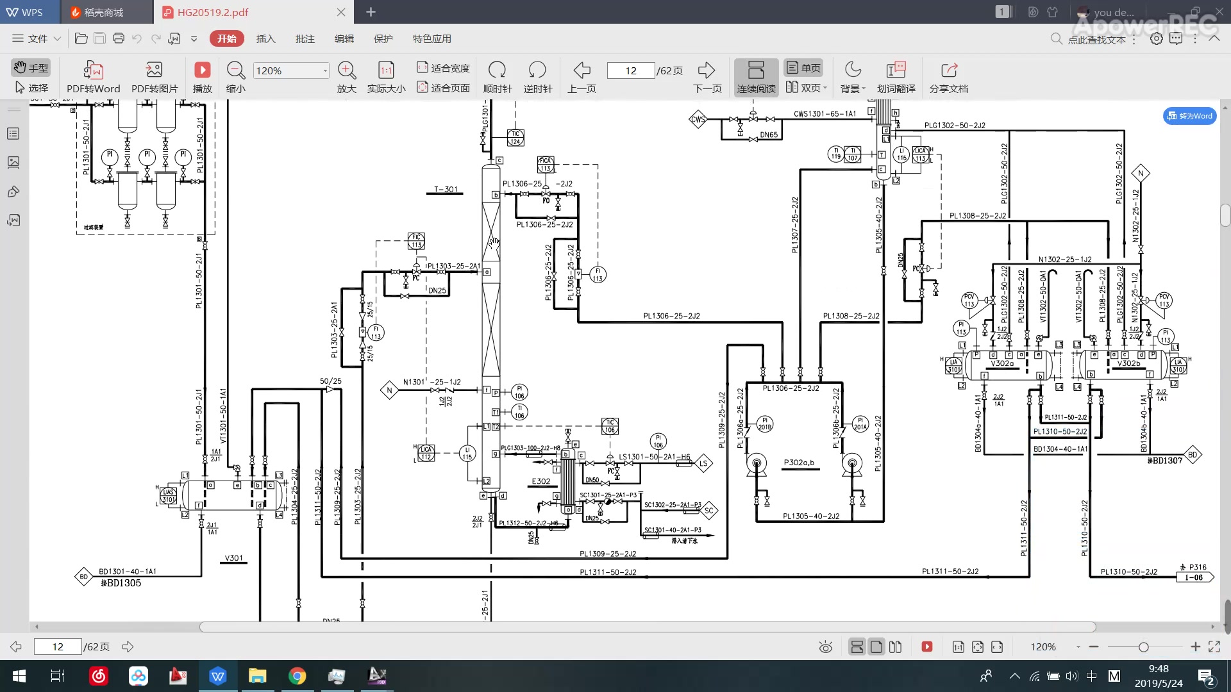Toggle 双页 double page layout
This screenshot has width=1231, height=692.
(803, 88)
